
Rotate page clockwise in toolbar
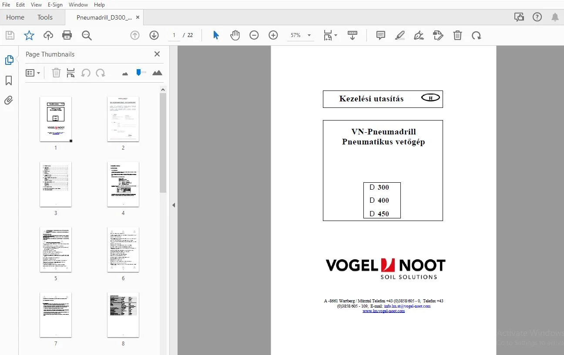click(477, 35)
